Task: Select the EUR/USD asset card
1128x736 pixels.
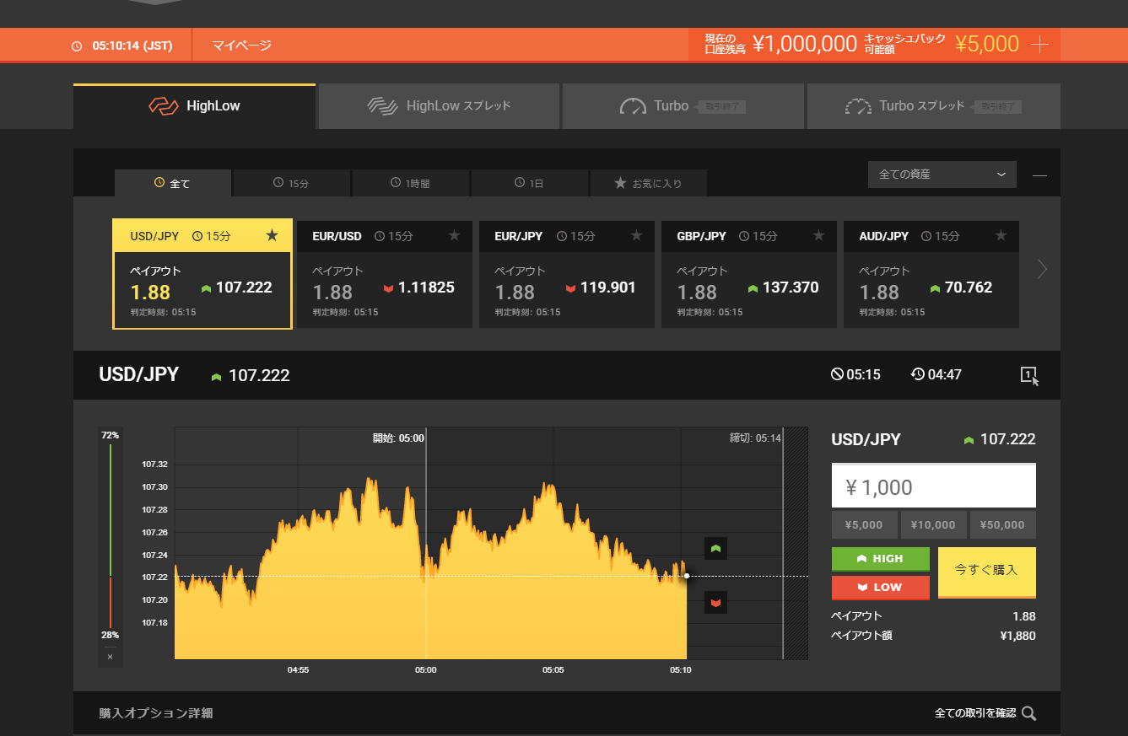Action: click(385, 274)
